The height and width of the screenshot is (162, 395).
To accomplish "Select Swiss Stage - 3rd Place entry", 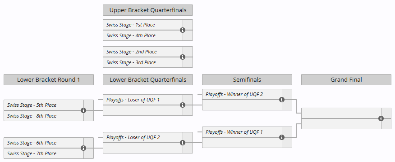I will coord(143,62).
